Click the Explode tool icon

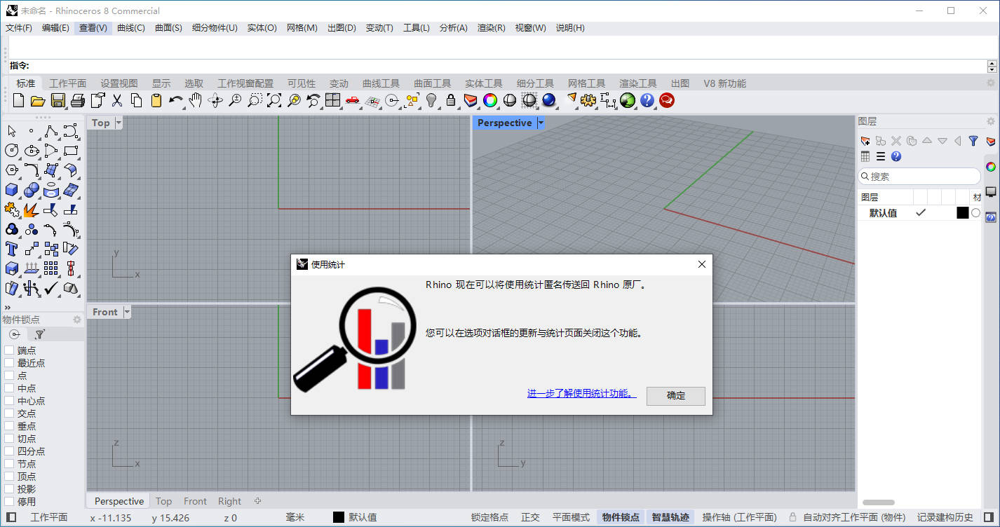31,210
